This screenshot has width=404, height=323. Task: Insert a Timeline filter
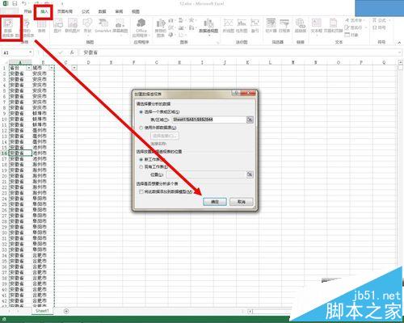pyautogui.click(x=284, y=27)
